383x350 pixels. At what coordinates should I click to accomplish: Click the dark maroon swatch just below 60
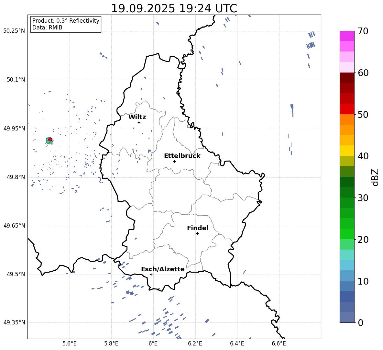click(347, 78)
